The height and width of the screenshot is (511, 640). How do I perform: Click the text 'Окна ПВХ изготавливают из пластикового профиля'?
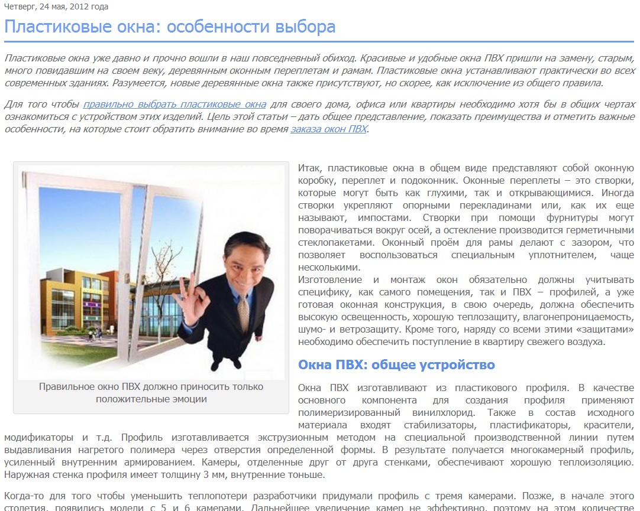point(434,388)
